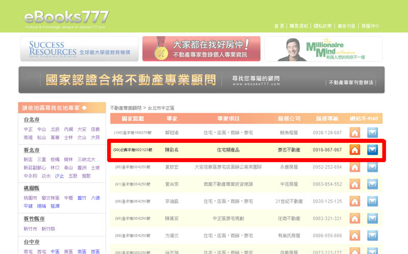
Task: Open website icon for 0952-252-694 row
Action: (354, 167)
